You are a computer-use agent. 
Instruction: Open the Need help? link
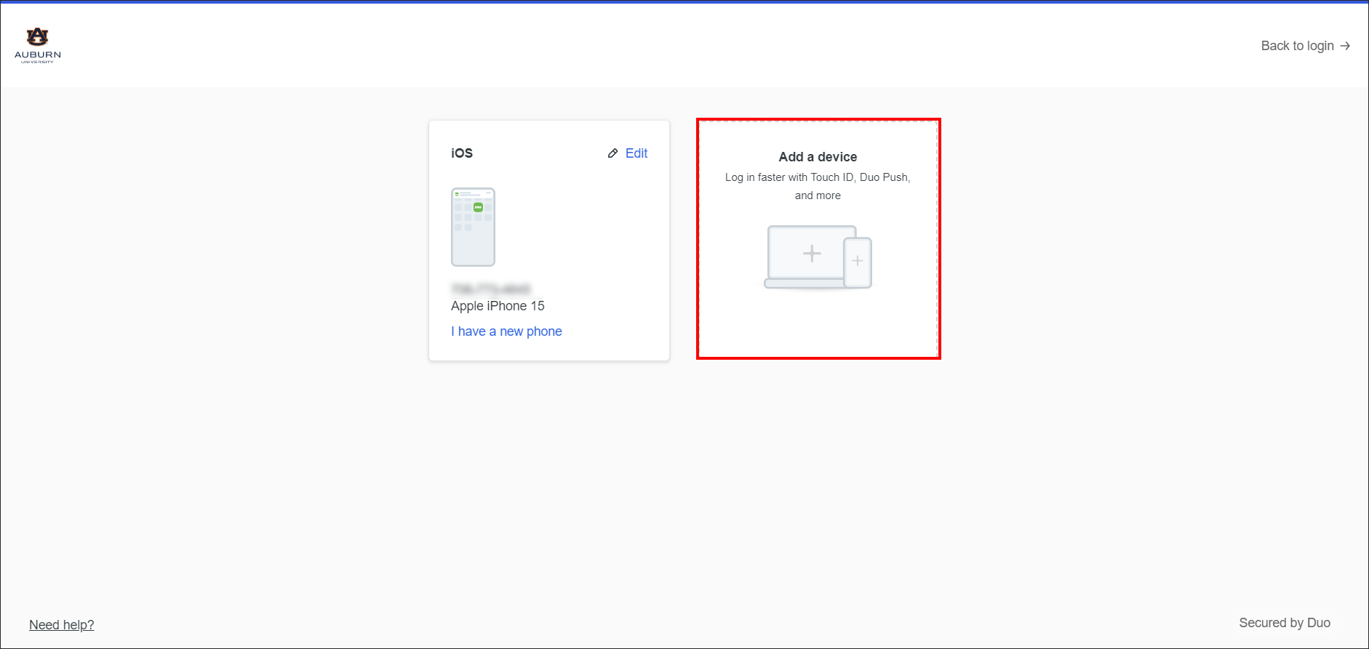(x=62, y=625)
